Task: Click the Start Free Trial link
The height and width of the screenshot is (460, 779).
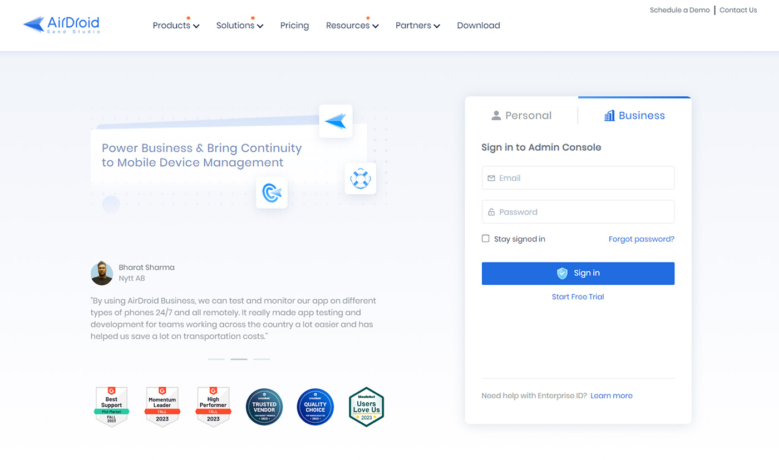Action: [578, 297]
